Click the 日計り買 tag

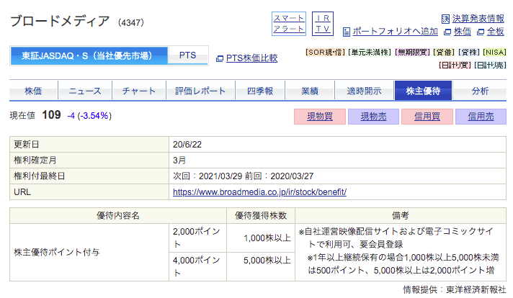455,66
